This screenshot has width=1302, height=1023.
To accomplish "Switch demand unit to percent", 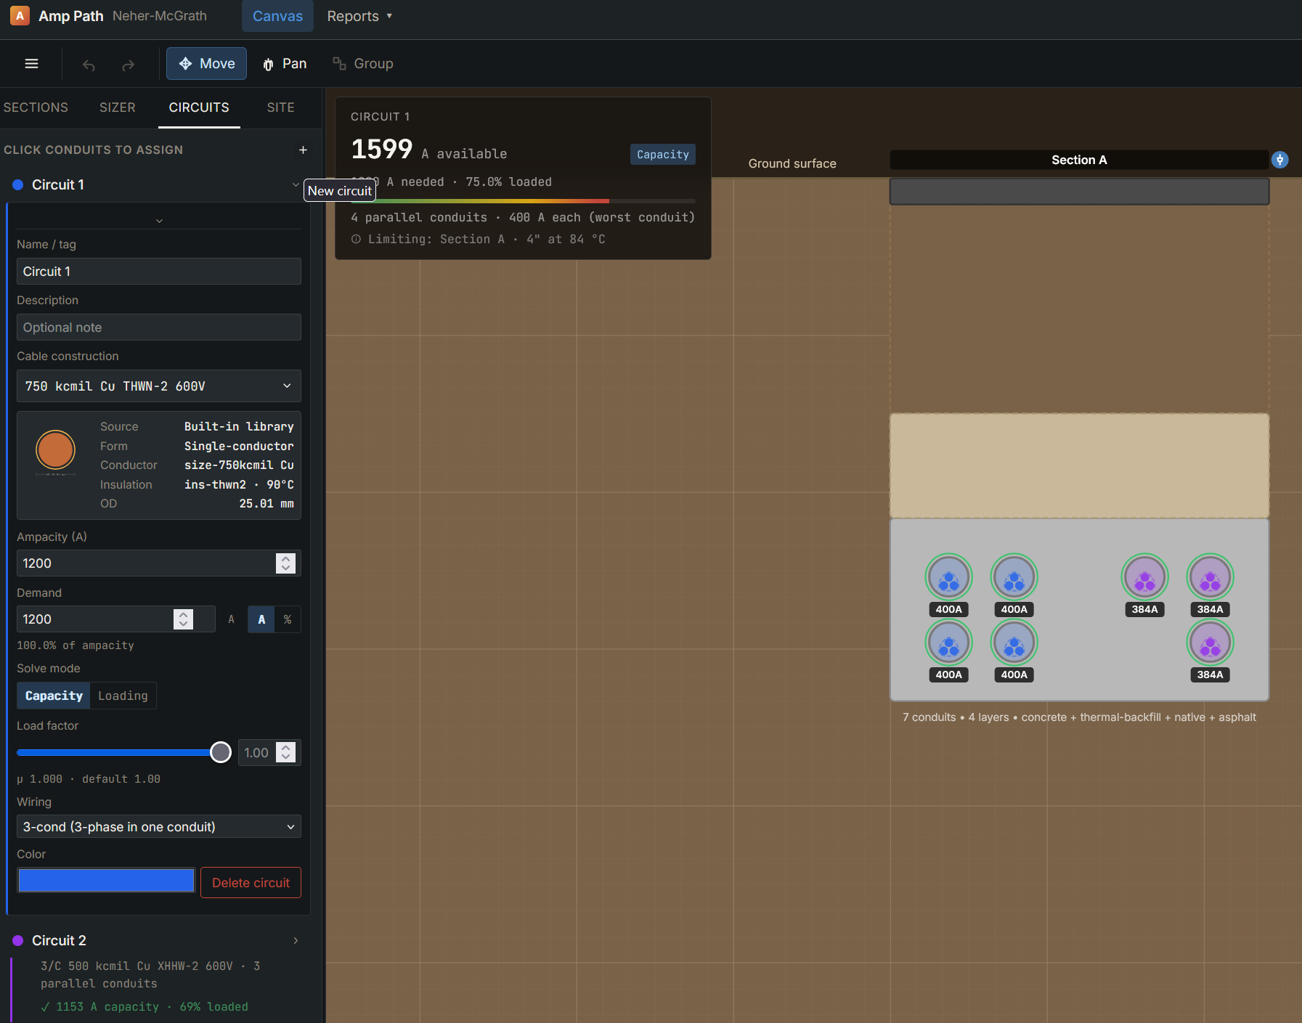I will point(288,619).
